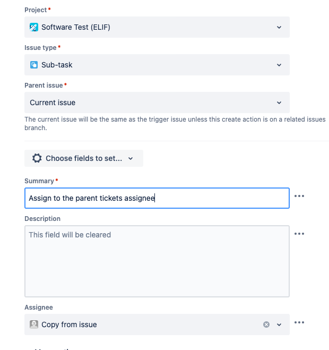Viewport: 329px width, 350px height.
Task: Expand the Parent issue dropdown chevron
Action: click(279, 103)
